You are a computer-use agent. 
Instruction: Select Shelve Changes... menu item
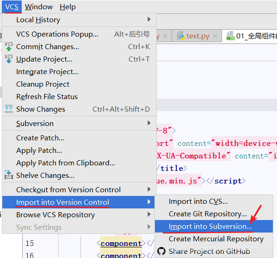[80, 176]
